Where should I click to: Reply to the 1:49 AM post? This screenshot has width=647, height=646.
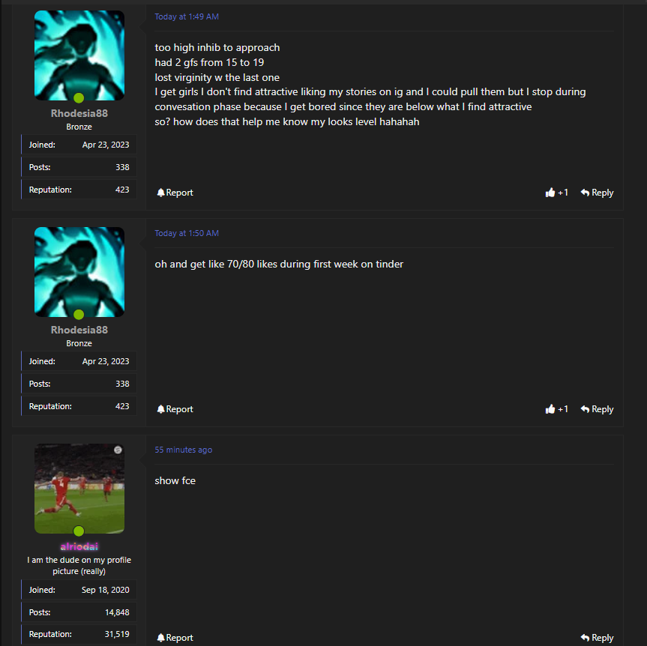(597, 193)
